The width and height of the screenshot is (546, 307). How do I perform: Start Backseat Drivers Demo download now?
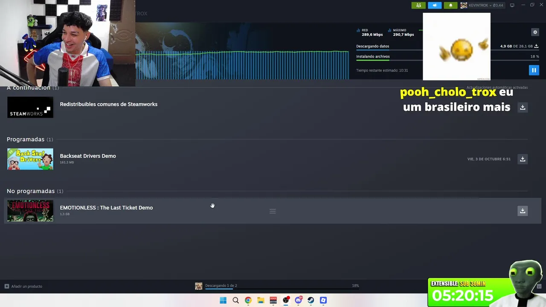tap(523, 159)
